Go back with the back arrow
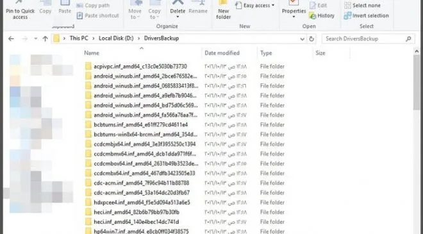This screenshot has height=234, width=423. coord(11,38)
